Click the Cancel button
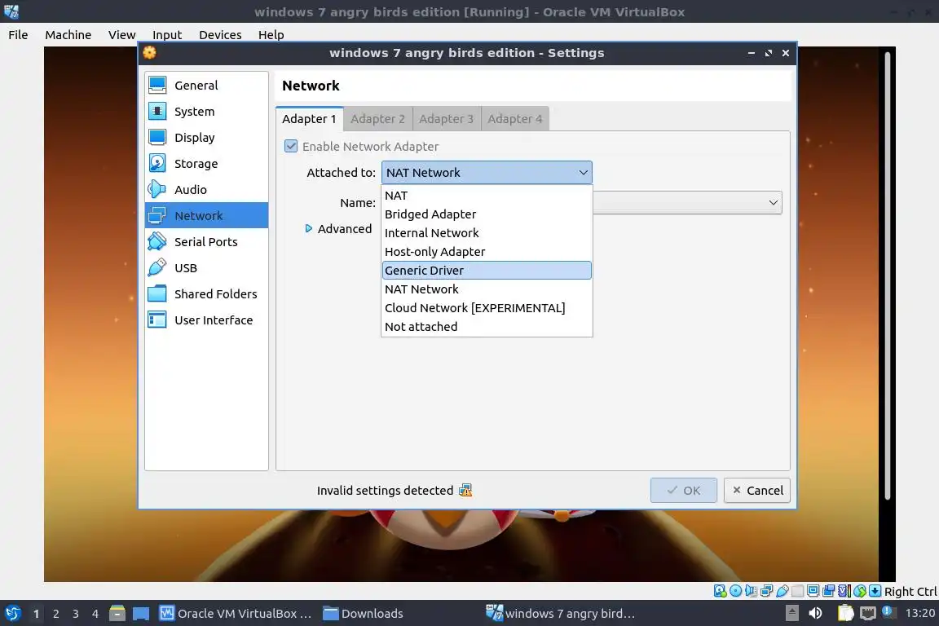This screenshot has width=939, height=626. [x=757, y=491]
